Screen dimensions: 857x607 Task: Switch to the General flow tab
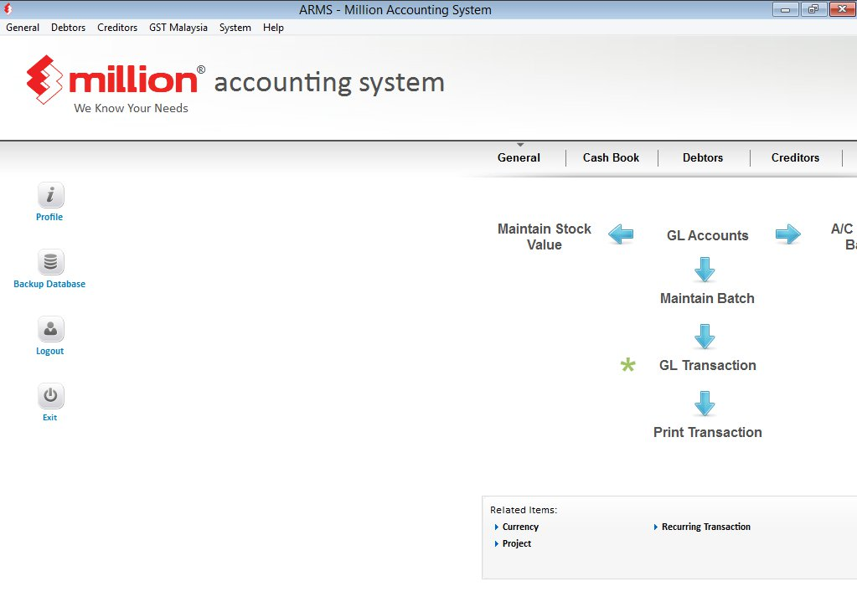[519, 158]
